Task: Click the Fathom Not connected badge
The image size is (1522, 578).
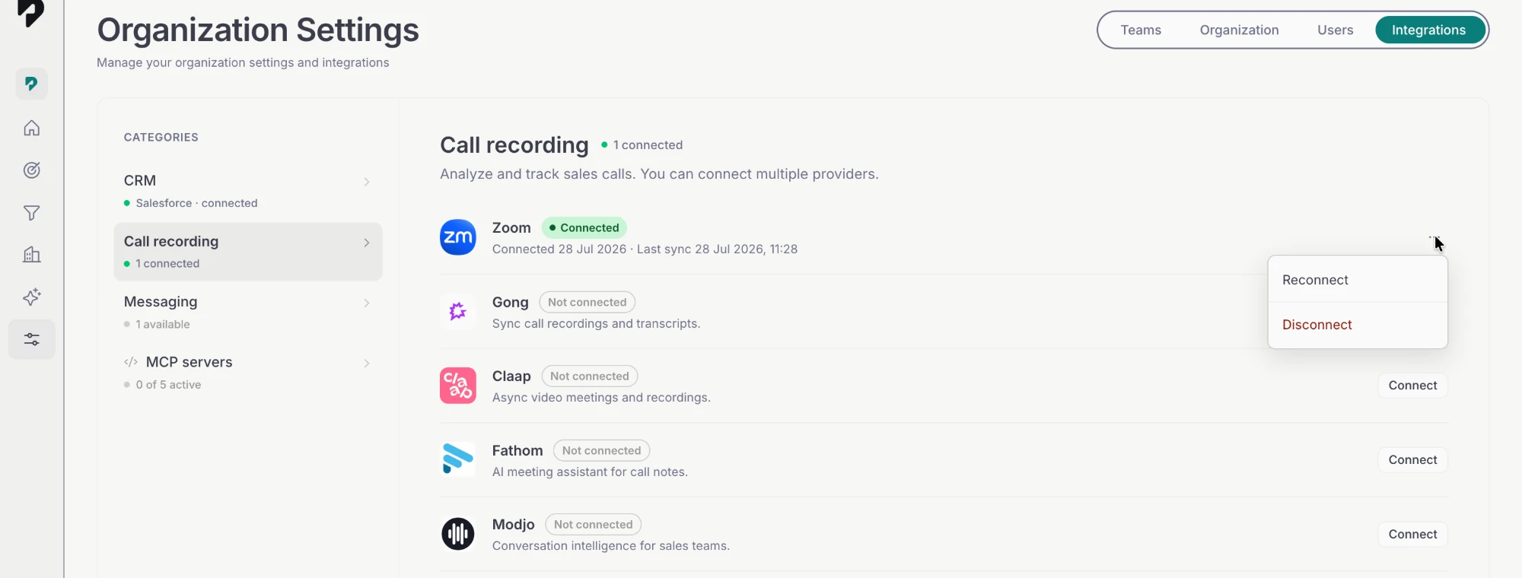Action: click(x=601, y=450)
